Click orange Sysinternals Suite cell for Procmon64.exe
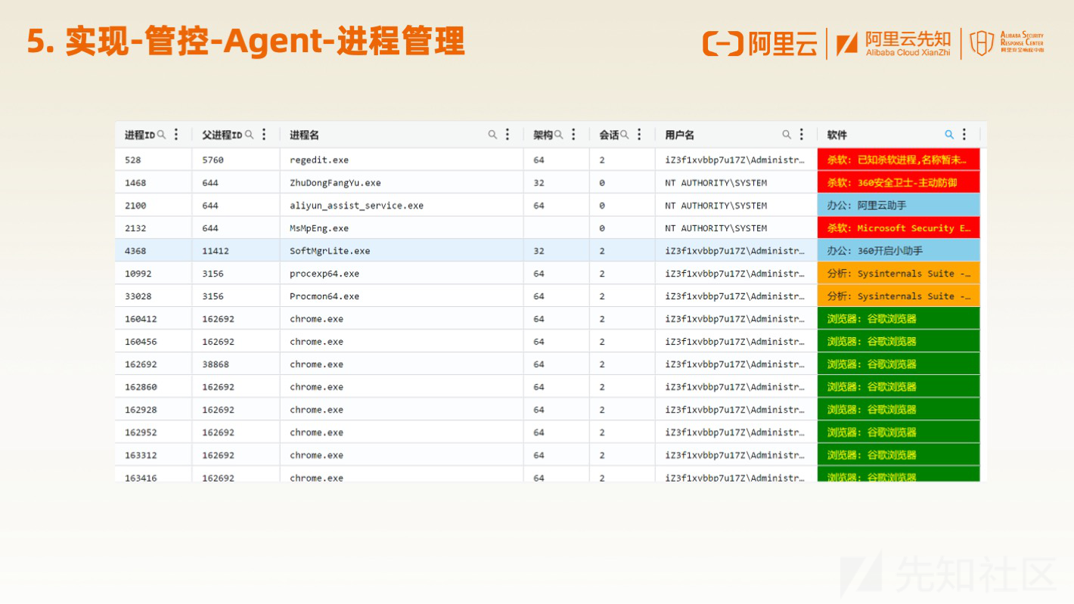1074x604 pixels. click(x=899, y=296)
